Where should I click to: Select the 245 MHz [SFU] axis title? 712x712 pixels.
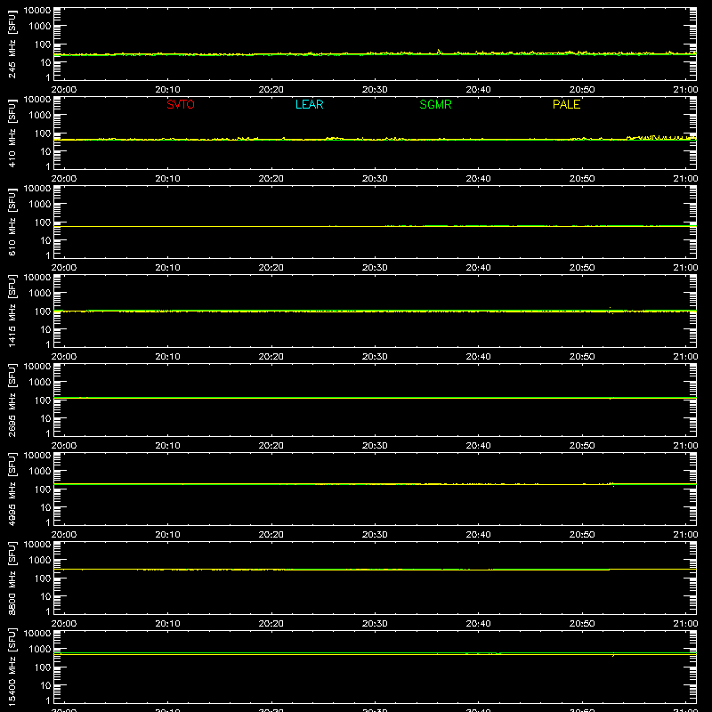12,44
